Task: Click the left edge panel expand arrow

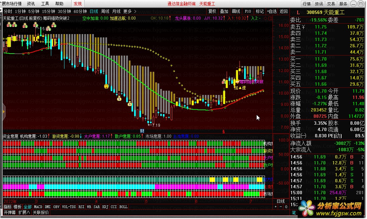Action: [4, 111]
